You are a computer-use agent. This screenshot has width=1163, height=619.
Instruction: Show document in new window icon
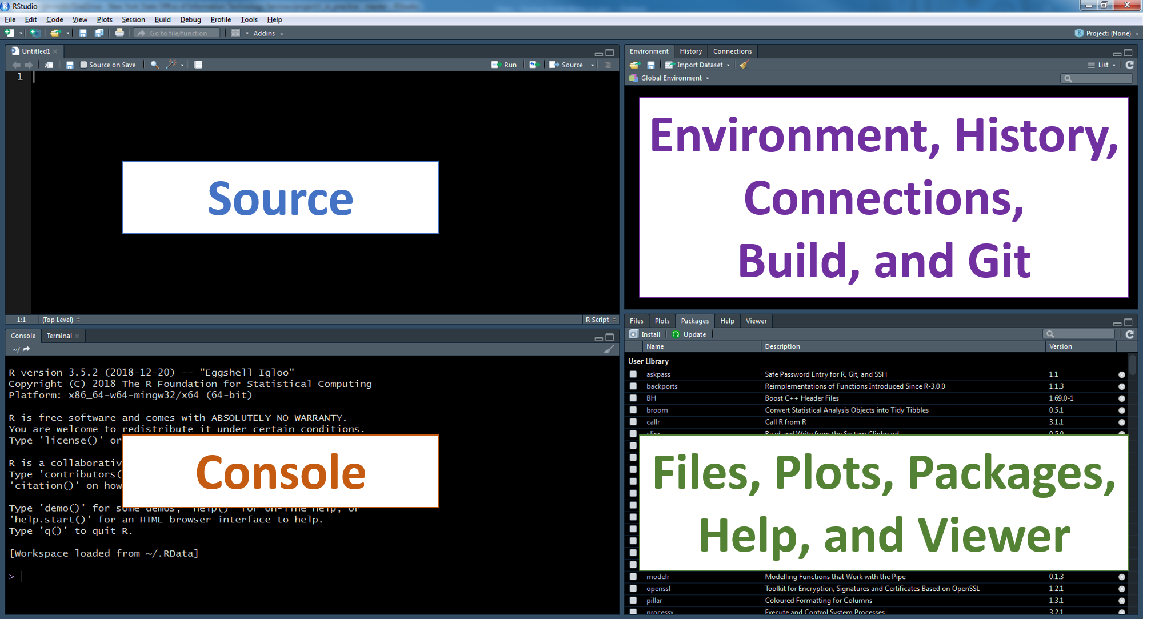pos(49,65)
